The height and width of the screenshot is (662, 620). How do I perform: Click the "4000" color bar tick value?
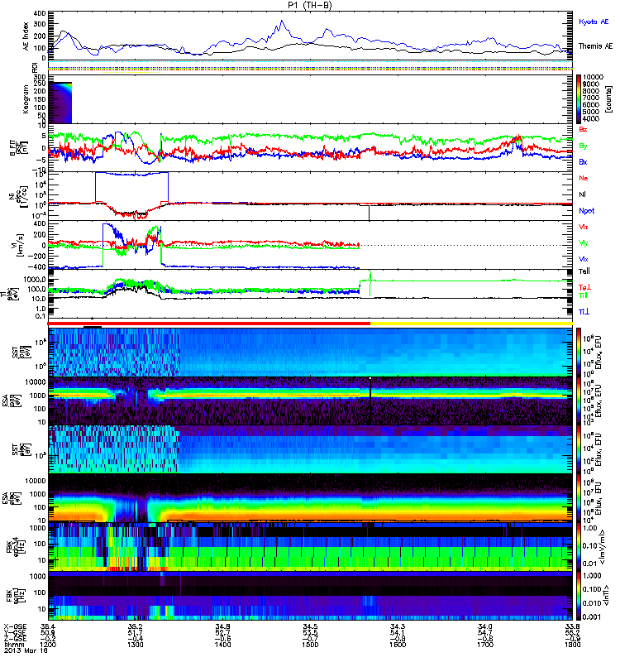591,118
